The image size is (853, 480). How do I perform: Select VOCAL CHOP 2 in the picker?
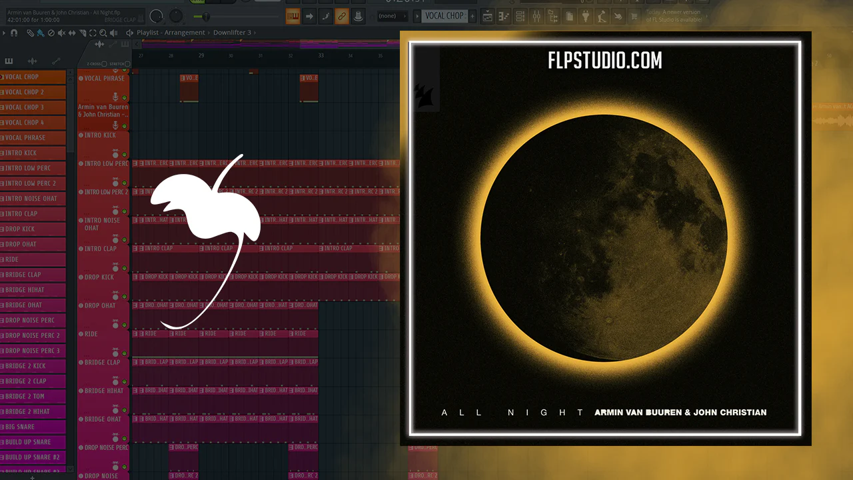(33, 92)
